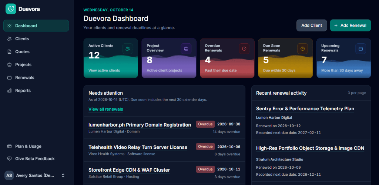This screenshot has height=185, width=379.
Task: Click the "3 days overdue" text
Action: click(x=227, y=177)
